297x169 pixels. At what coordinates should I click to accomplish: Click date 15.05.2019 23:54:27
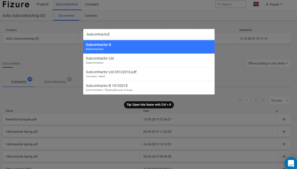(x=157, y=119)
